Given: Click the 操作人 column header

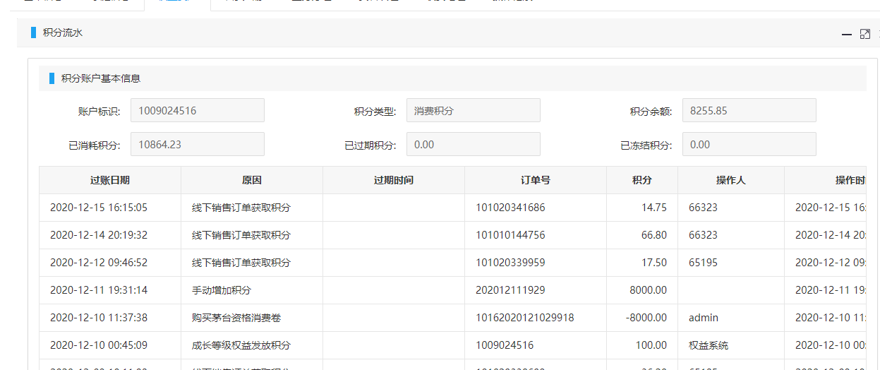Looking at the screenshot, I should pyautogui.click(x=730, y=180).
